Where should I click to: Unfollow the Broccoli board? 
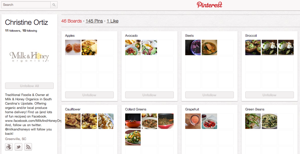(x=270, y=95)
